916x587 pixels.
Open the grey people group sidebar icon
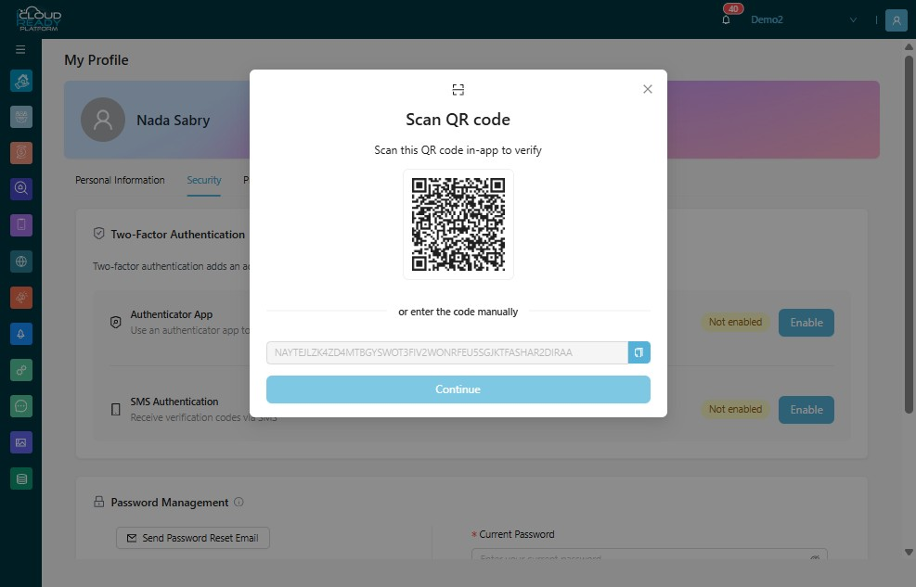pyautogui.click(x=21, y=117)
